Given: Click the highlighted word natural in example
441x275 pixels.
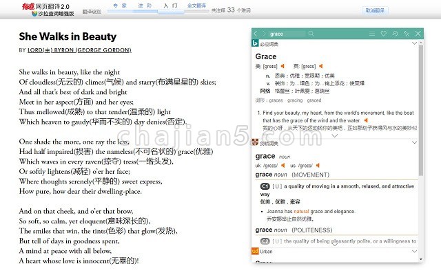Looking at the screenshot, I should point(301,211).
